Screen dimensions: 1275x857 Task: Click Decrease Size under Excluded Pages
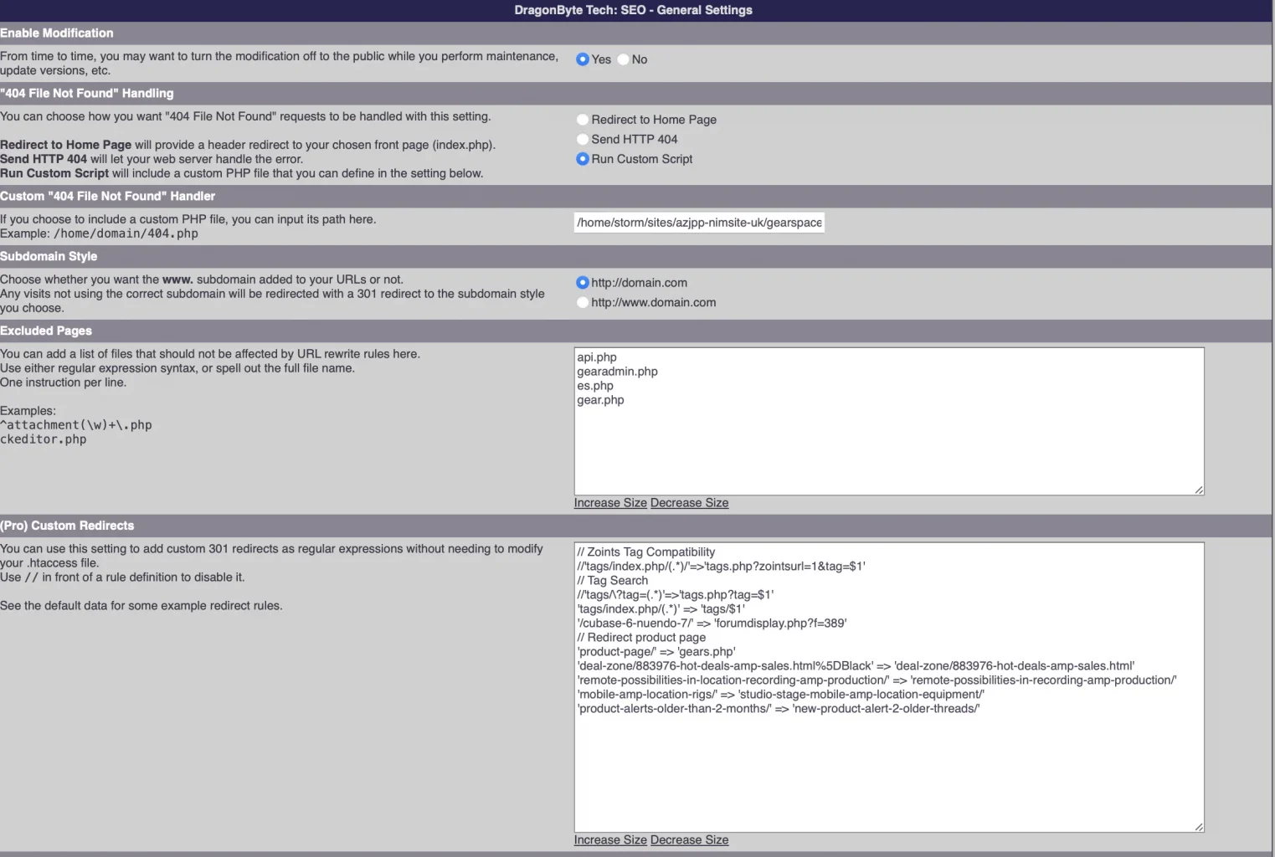click(x=689, y=503)
